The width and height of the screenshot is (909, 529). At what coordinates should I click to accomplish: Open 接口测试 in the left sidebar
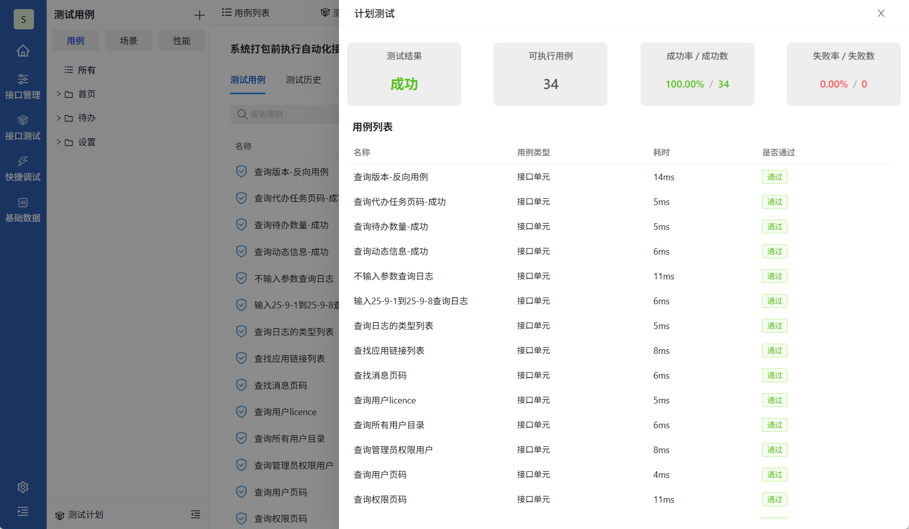pyautogui.click(x=23, y=128)
